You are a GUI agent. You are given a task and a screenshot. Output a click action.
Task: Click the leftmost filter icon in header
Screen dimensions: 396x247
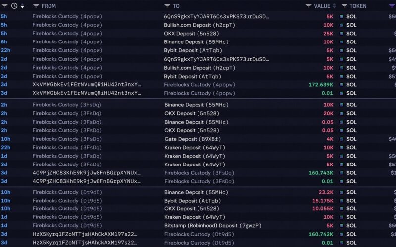[4, 6]
